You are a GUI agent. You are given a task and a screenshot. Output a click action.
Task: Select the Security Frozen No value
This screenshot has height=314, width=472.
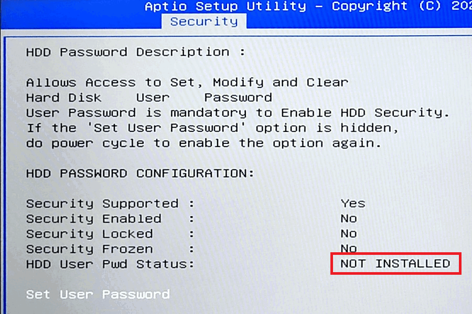pyautogui.click(x=349, y=248)
